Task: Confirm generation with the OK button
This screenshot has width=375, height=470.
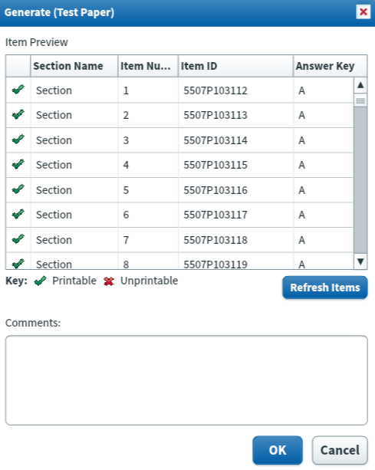Action: pyautogui.click(x=278, y=450)
